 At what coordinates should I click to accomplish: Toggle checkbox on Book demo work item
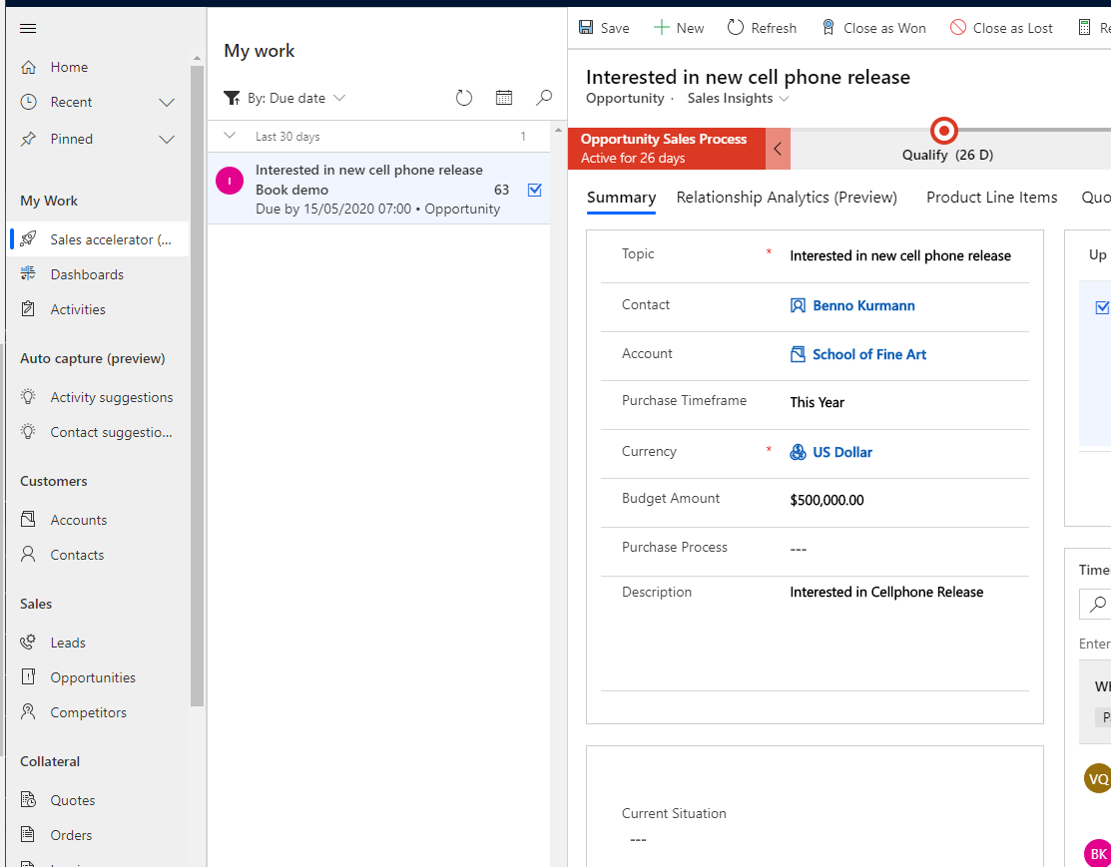(534, 190)
